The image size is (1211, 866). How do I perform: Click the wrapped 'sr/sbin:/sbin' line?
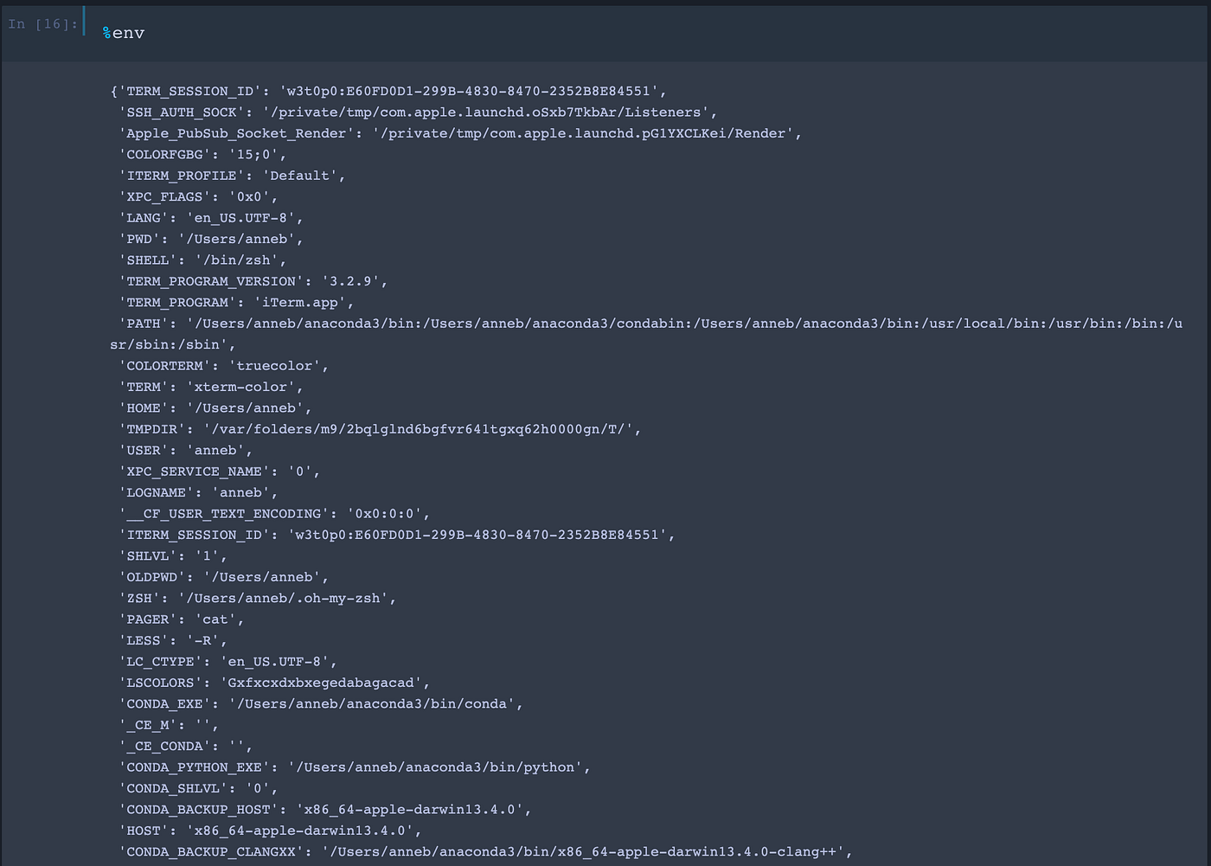click(172, 345)
